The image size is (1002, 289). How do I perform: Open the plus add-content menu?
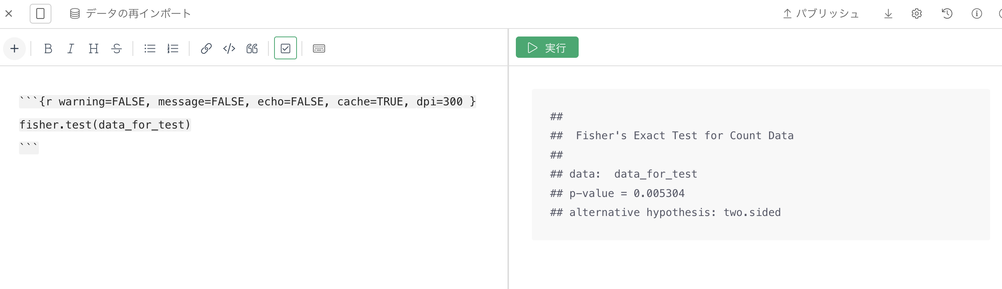[x=14, y=49]
